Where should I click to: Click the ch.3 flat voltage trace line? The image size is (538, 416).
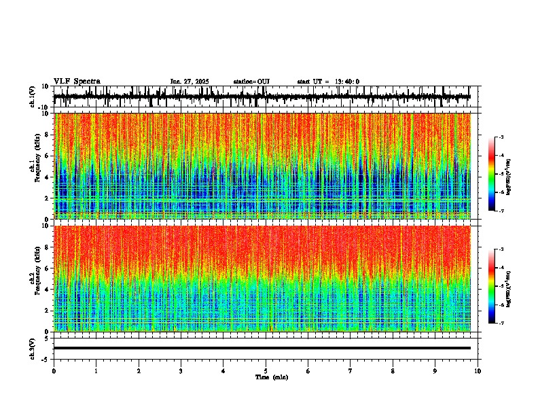point(262,348)
